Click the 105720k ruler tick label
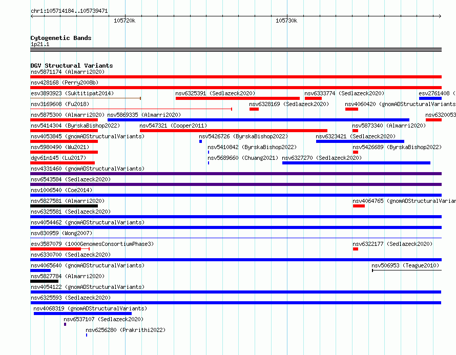The image size is (456, 355). 125,20
